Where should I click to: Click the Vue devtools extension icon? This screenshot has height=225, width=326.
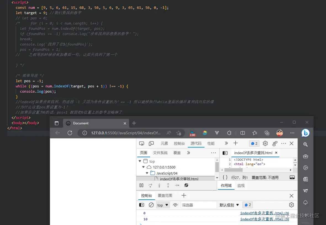point(217,133)
